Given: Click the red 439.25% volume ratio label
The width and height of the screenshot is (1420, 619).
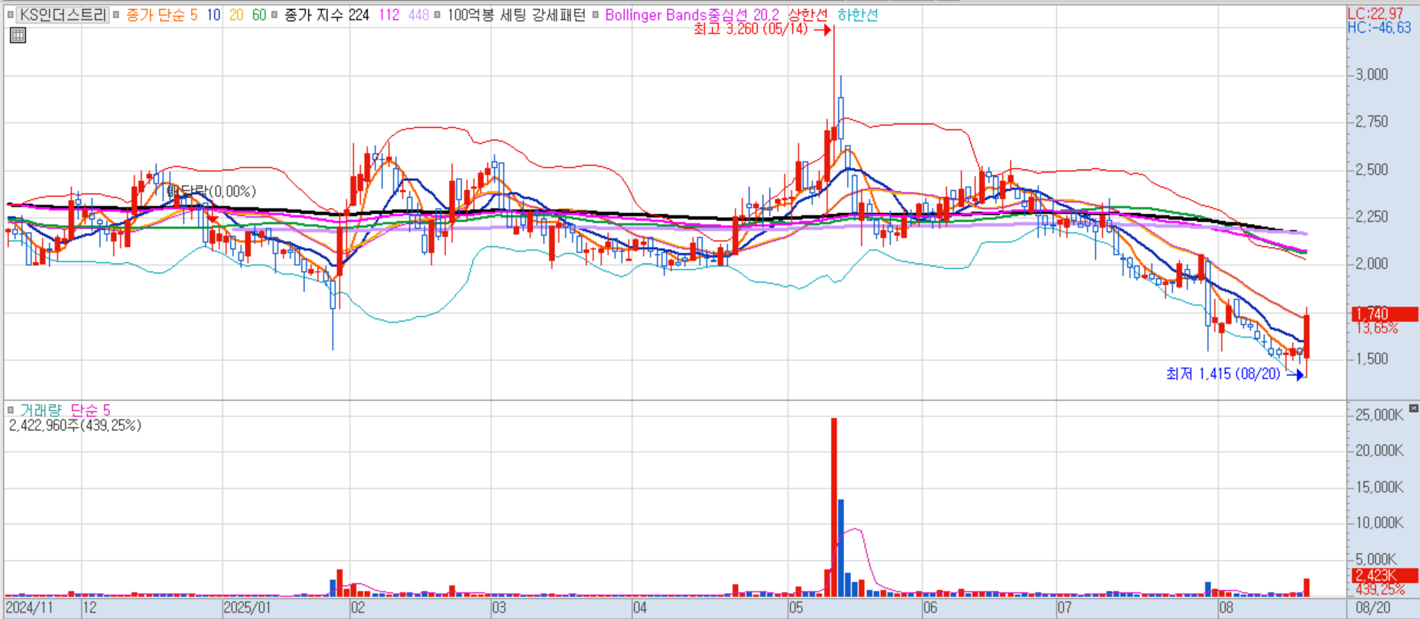Looking at the screenshot, I should coord(1380,589).
